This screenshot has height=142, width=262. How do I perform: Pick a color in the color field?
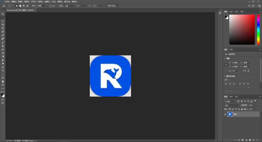pyautogui.click(x=242, y=30)
